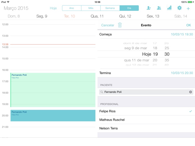Select day Ter, 10
The image size is (195, 146).
coord(69,16)
